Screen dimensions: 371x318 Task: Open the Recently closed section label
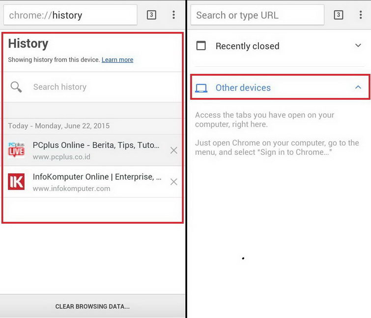point(247,46)
